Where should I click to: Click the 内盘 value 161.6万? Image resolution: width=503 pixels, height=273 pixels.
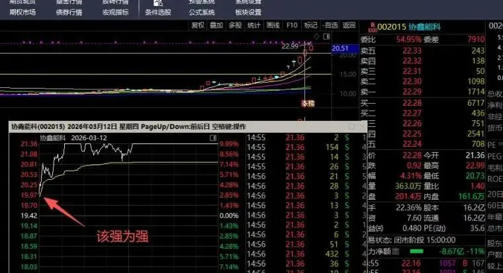(471, 196)
